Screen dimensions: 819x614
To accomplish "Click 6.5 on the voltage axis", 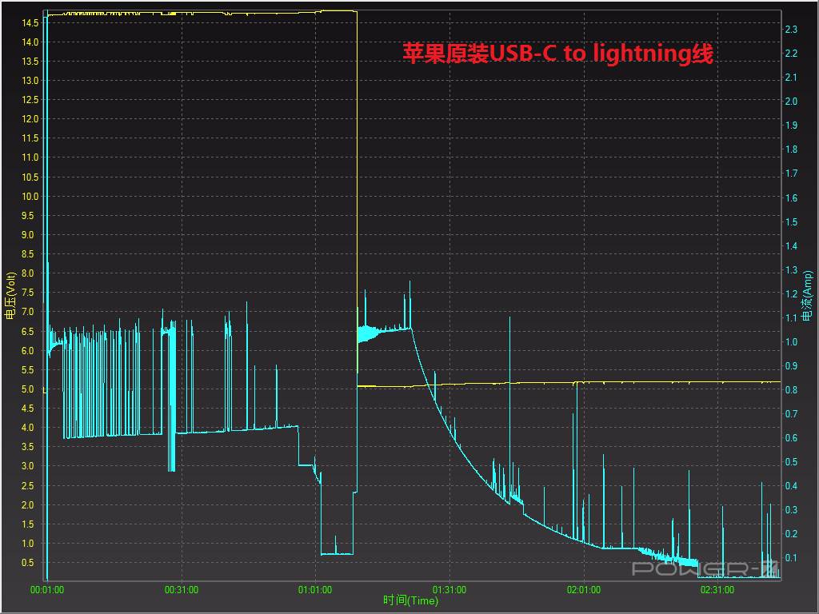I will click(x=28, y=332).
